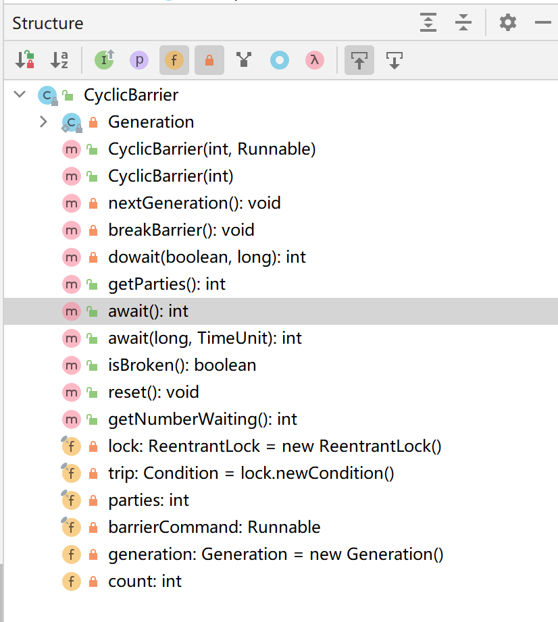Click final field icon of barrierCommand
This screenshot has height=622, width=558.
click(71, 527)
